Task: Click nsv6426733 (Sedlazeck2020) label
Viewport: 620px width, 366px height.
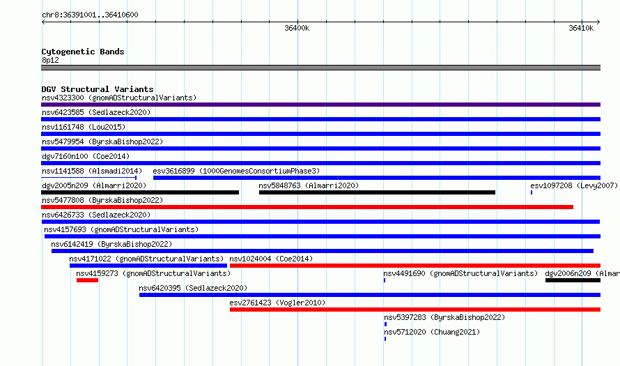Action: (96, 215)
